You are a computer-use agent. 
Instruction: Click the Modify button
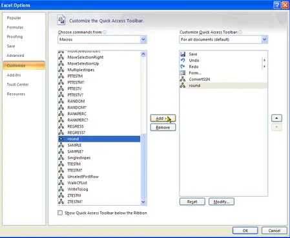pos(222,202)
